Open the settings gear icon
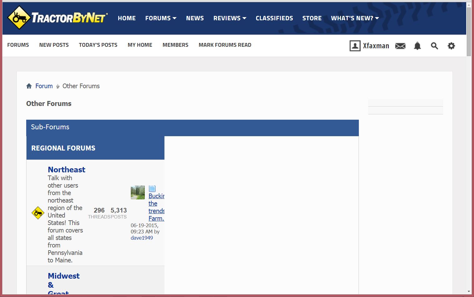Viewport: 474px width, 297px height. [x=451, y=46]
